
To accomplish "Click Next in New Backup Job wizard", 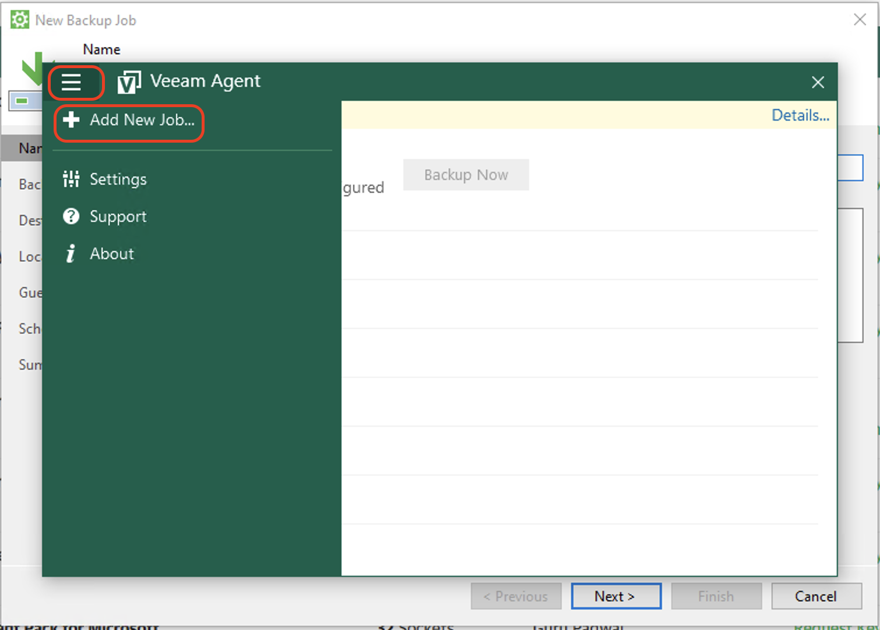I will (x=616, y=596).
